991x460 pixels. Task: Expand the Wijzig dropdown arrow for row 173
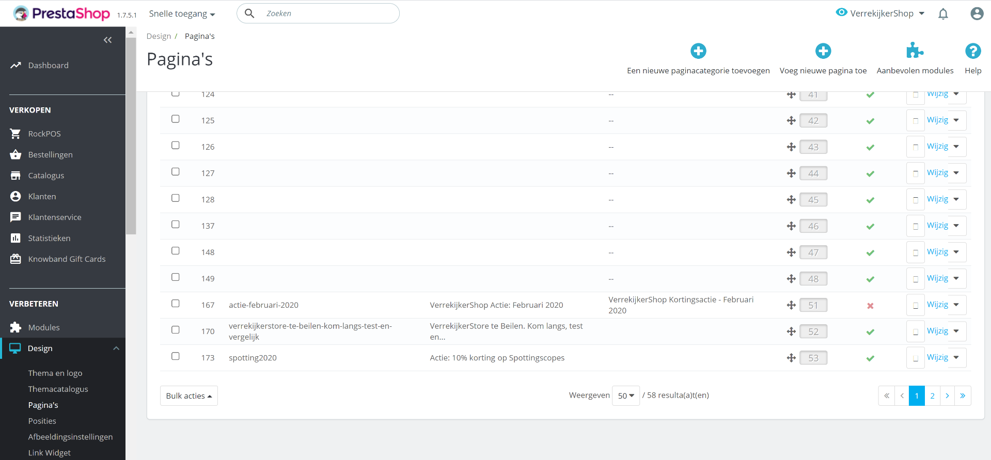pos(956,357)
